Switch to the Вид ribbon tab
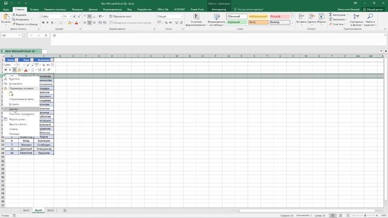Image resolution: width=388 pixels, height=218 pixels. (129, 10)
